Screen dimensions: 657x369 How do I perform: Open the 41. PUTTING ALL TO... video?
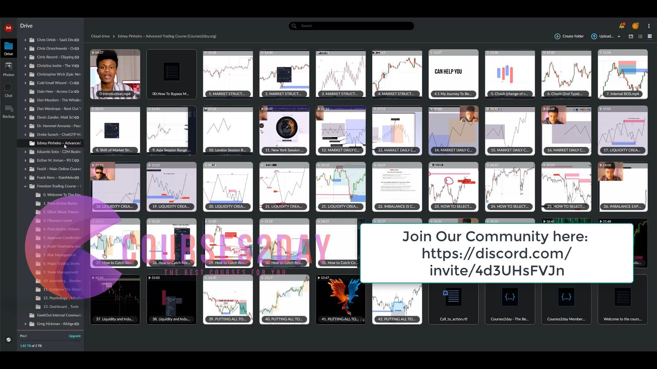(x=341, y=300)
